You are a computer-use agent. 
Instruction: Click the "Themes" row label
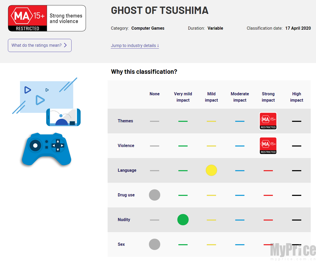pyautogui.click(x=125, y=121)
